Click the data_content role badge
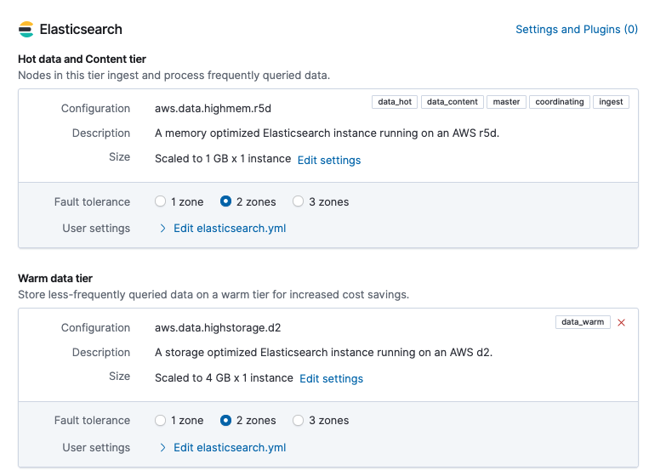This screenshot has width=649, height=476. click(453, 102)
